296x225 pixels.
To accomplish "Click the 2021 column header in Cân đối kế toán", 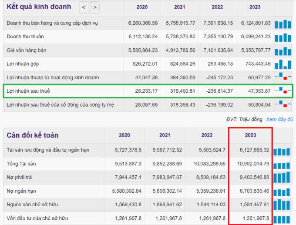I will coord(165,135).
